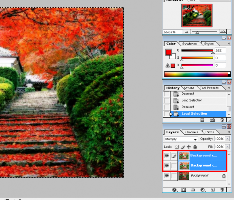Image resolution: width=234 pixels, height=200 pixels.
Task: Click History panel scroll up arrow
Action: tap(229, 94)
